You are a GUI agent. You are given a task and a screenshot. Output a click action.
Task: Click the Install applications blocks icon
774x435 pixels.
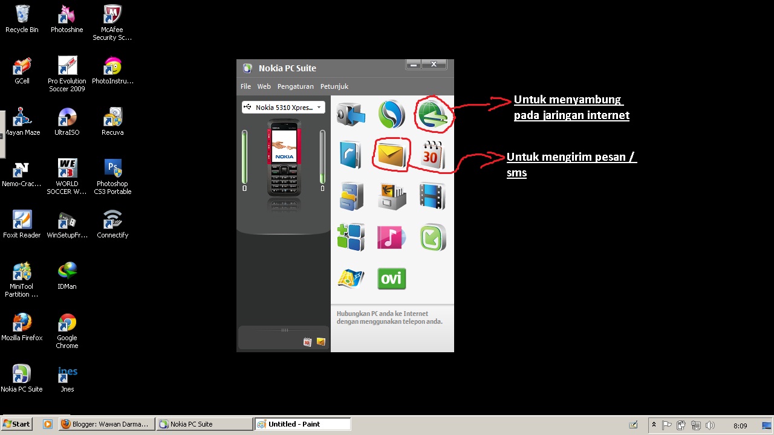pos(351,237)
